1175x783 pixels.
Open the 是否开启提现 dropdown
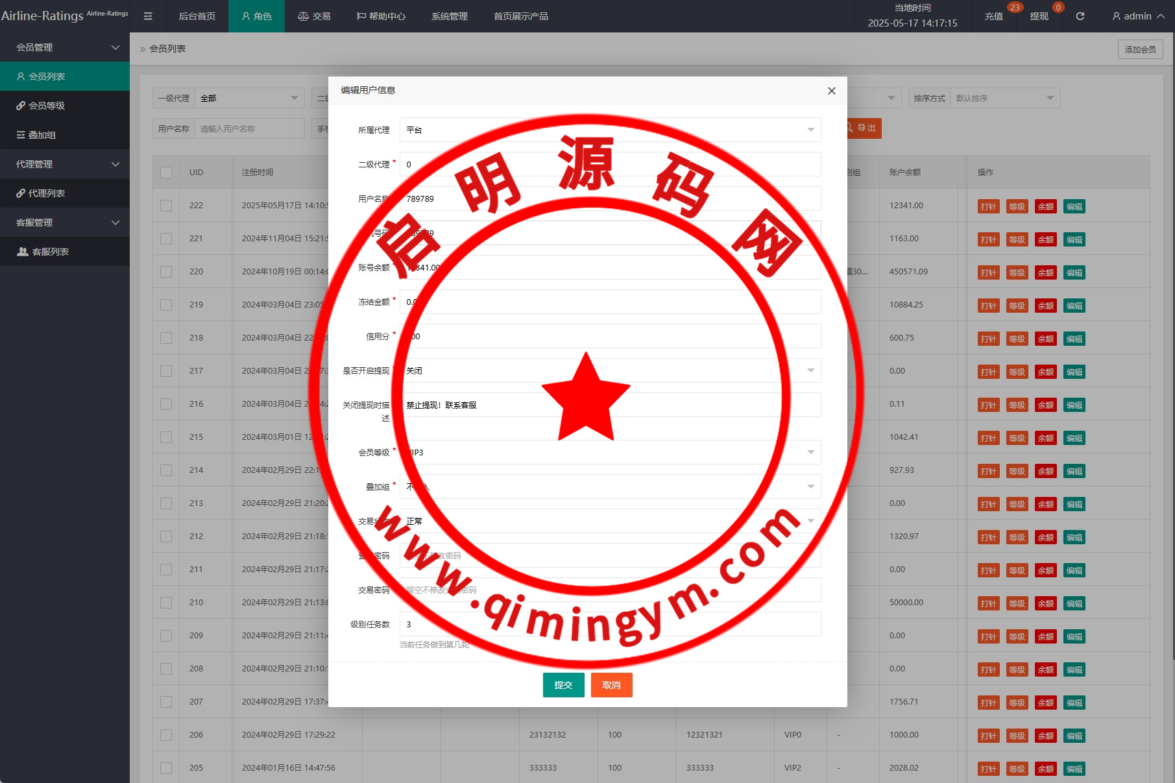pyautogui.click(x=610, y=370)
